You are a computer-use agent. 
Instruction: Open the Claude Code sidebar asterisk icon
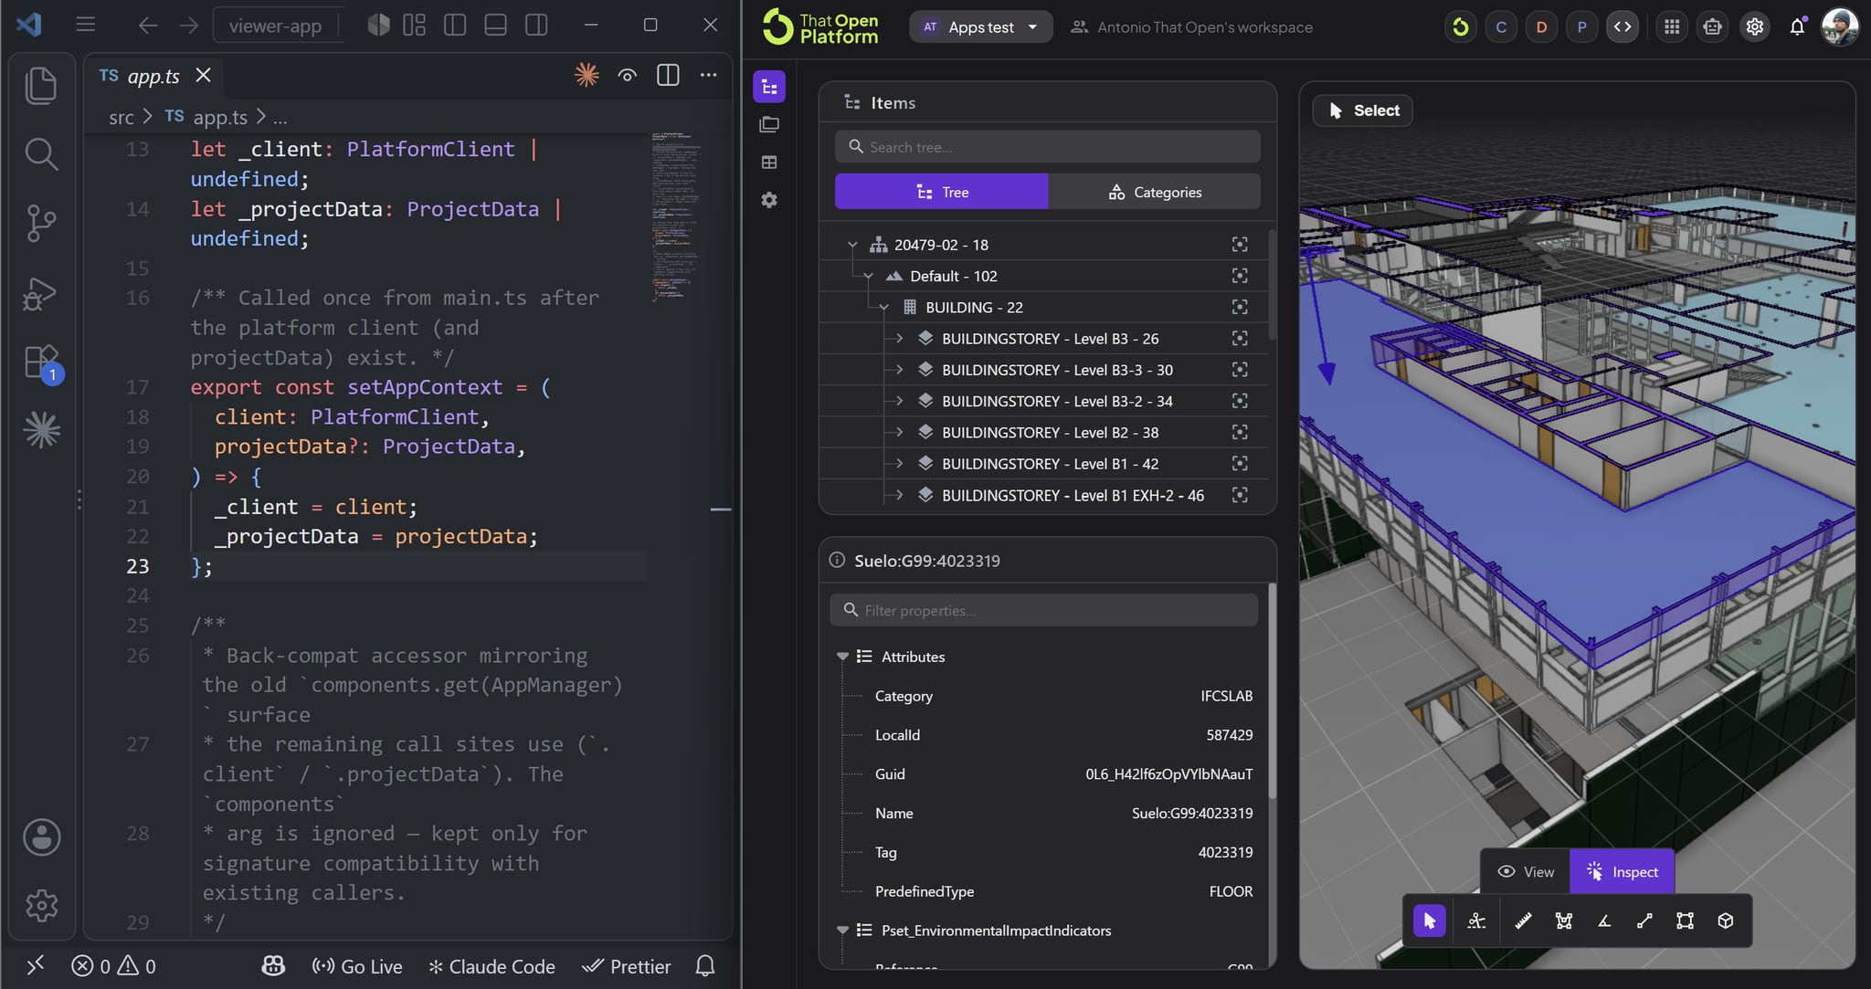click(x=41, y=430)
